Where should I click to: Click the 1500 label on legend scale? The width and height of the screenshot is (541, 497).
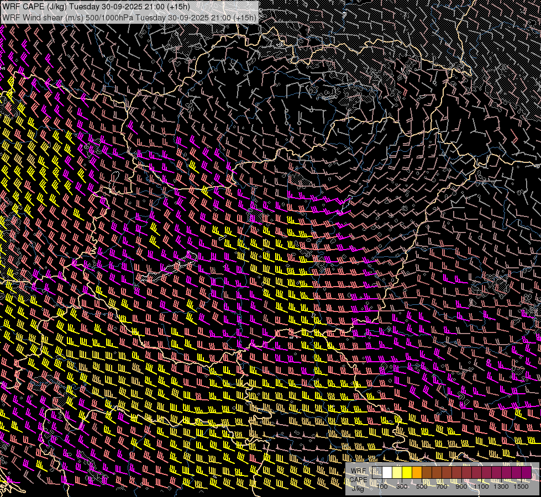[521, 487]
